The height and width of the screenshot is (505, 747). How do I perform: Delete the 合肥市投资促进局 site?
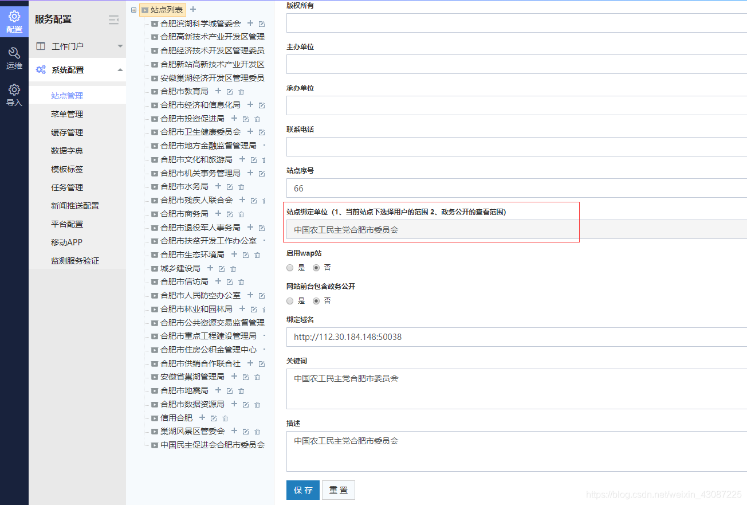(x=257, y=119)
